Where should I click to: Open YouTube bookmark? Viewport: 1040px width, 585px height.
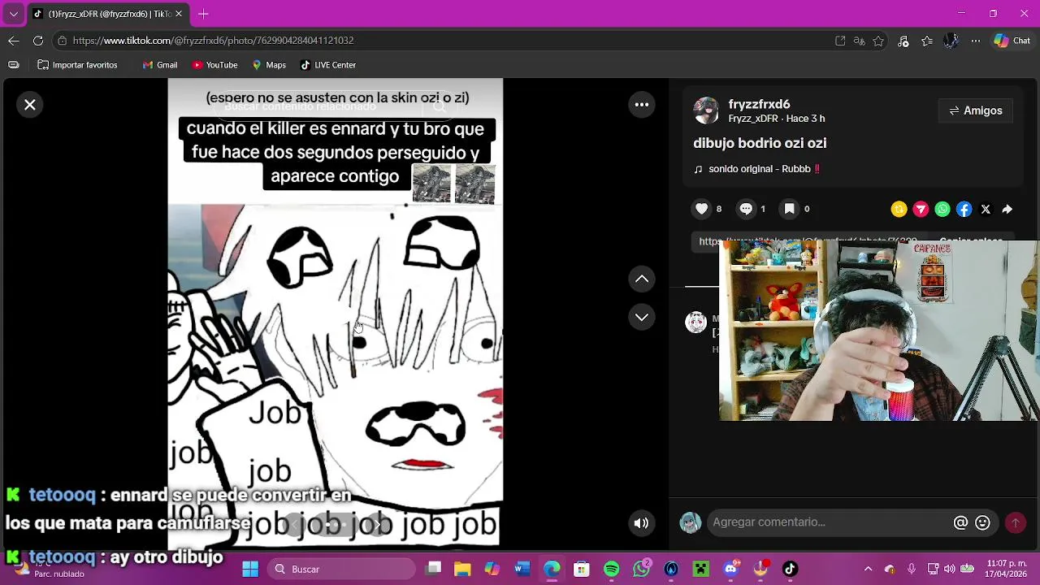coord(215,65)
